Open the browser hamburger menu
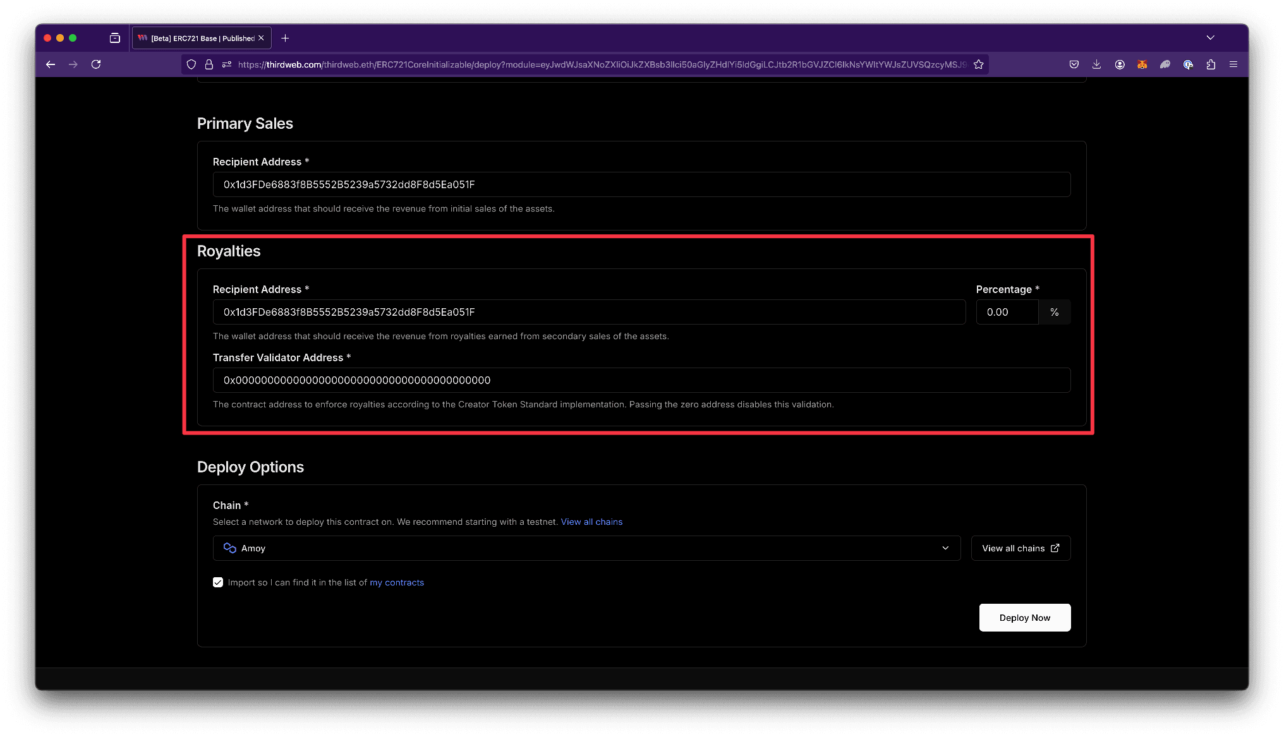Screen dimensions: 1284x737 (x=1233, y=64)
